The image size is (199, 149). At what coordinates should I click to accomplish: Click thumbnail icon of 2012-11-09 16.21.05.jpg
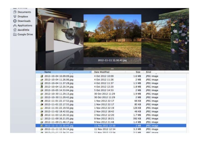point(42,119)
